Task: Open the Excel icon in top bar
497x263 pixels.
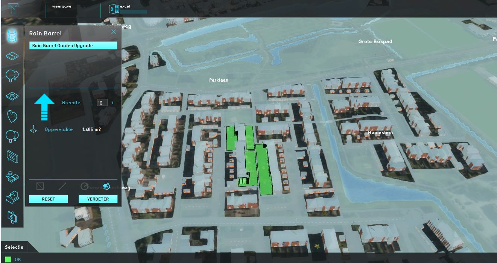Action: pos(114,9)
